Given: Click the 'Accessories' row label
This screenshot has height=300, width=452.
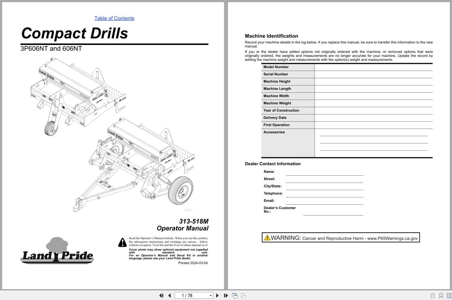Looking at the screenshot, I should [x=274, y=132].
